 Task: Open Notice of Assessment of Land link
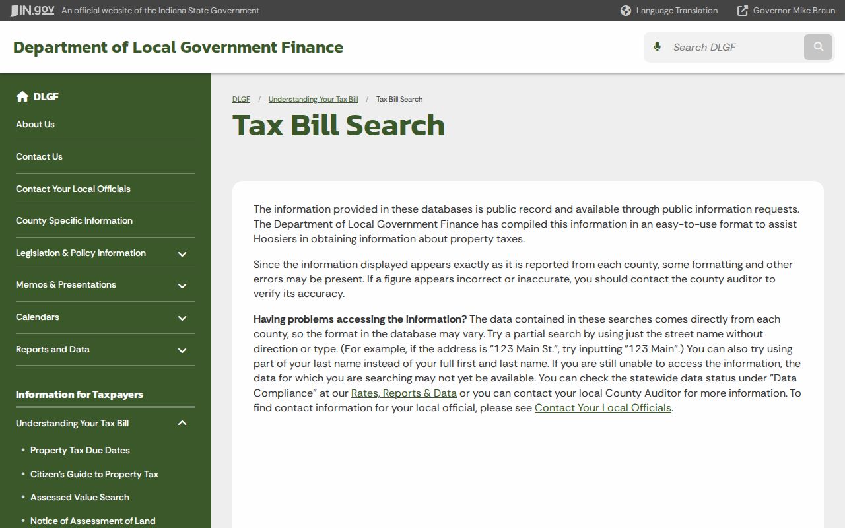click(93, 521)
